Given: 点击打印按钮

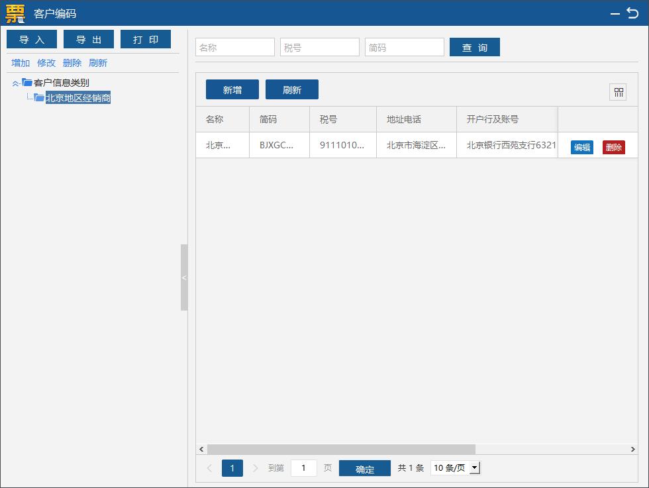Looking at the screenshot, I should coord(146,39).
